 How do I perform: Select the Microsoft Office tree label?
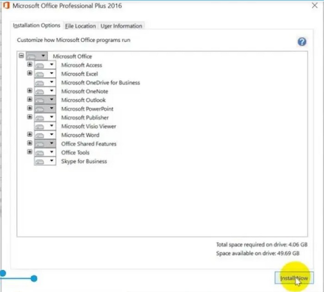[72, 56]
